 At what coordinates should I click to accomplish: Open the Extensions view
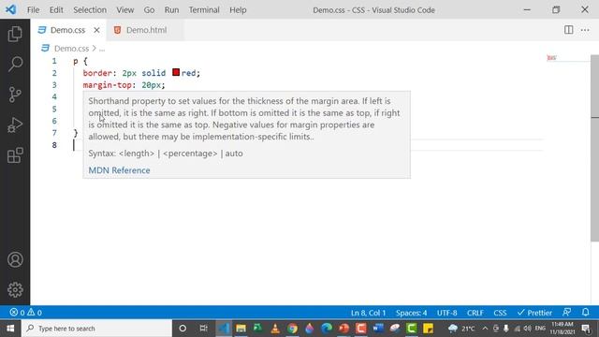(x=15, y=155)
